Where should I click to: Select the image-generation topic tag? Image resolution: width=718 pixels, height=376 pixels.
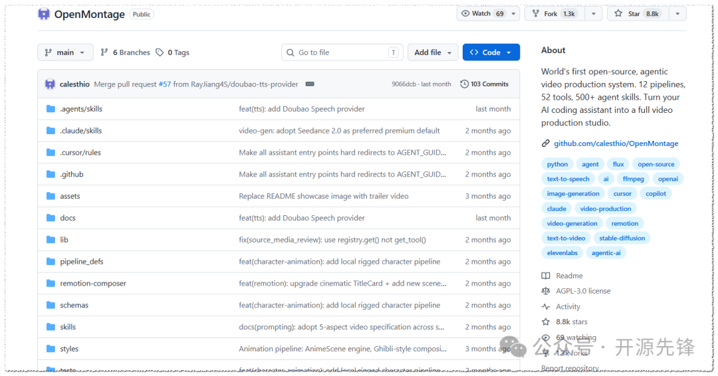[573, 193]
